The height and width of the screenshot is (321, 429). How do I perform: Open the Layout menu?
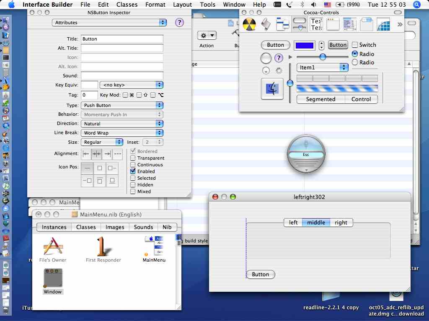tap(182, 5)
